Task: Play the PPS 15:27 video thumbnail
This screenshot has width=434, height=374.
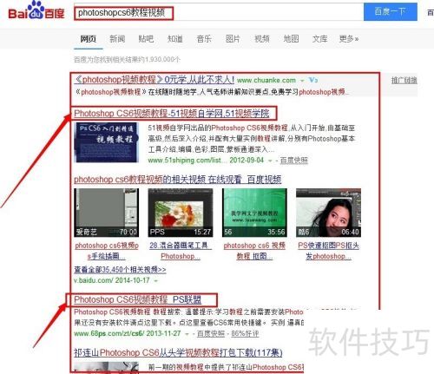Action: tap(181, 213)
